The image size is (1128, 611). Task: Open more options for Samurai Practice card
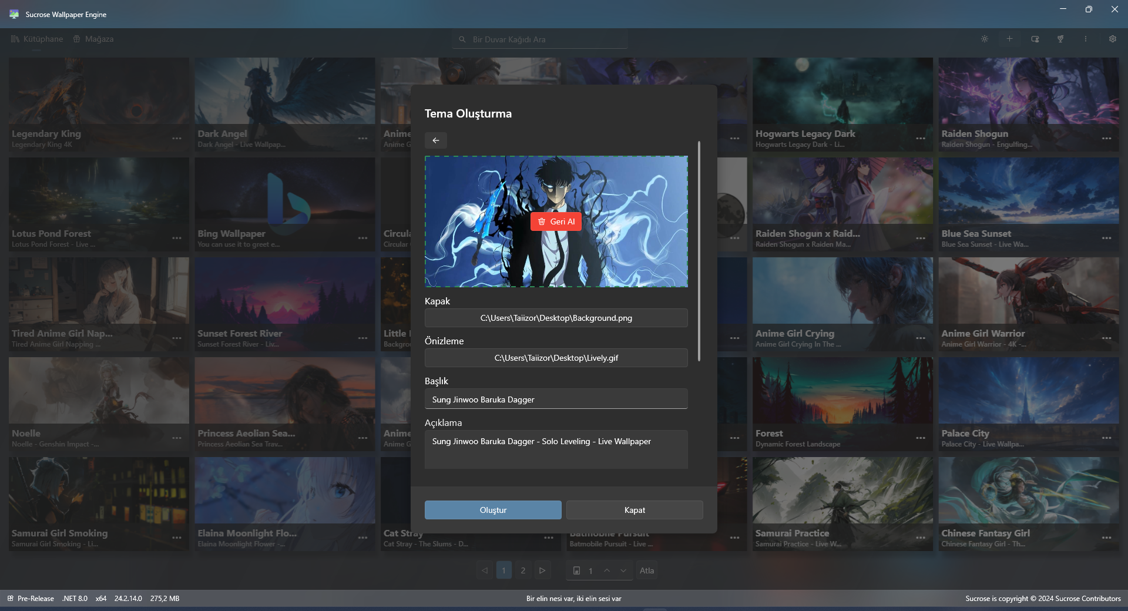tap(921, 538)
